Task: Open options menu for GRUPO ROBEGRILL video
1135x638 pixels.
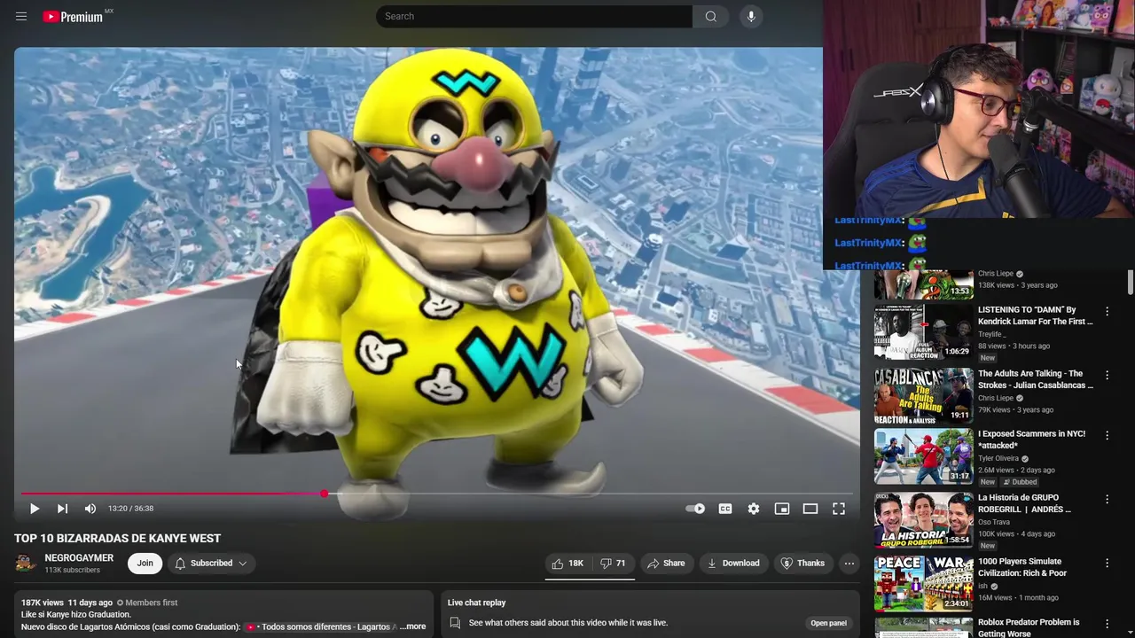Action: click(x=1107, y=499)
